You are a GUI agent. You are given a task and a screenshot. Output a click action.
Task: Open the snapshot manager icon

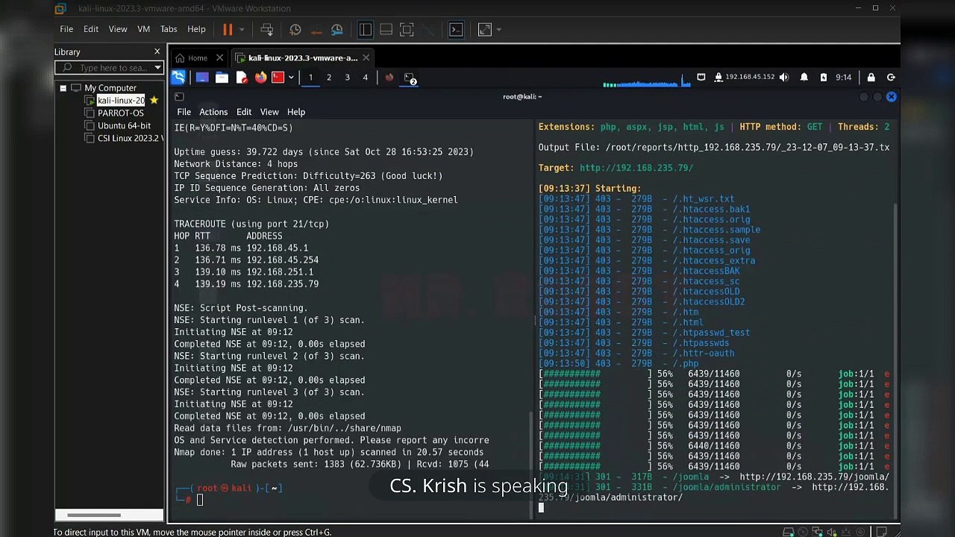tap(337, 30)
